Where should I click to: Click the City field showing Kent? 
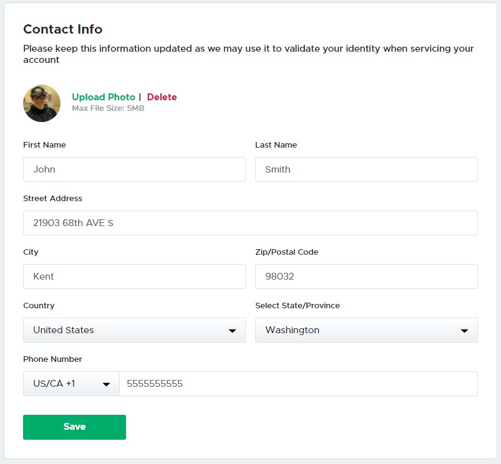pos(134,276)
